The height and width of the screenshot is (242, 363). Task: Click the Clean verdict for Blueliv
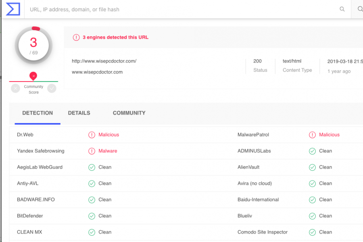pos(325,216)
